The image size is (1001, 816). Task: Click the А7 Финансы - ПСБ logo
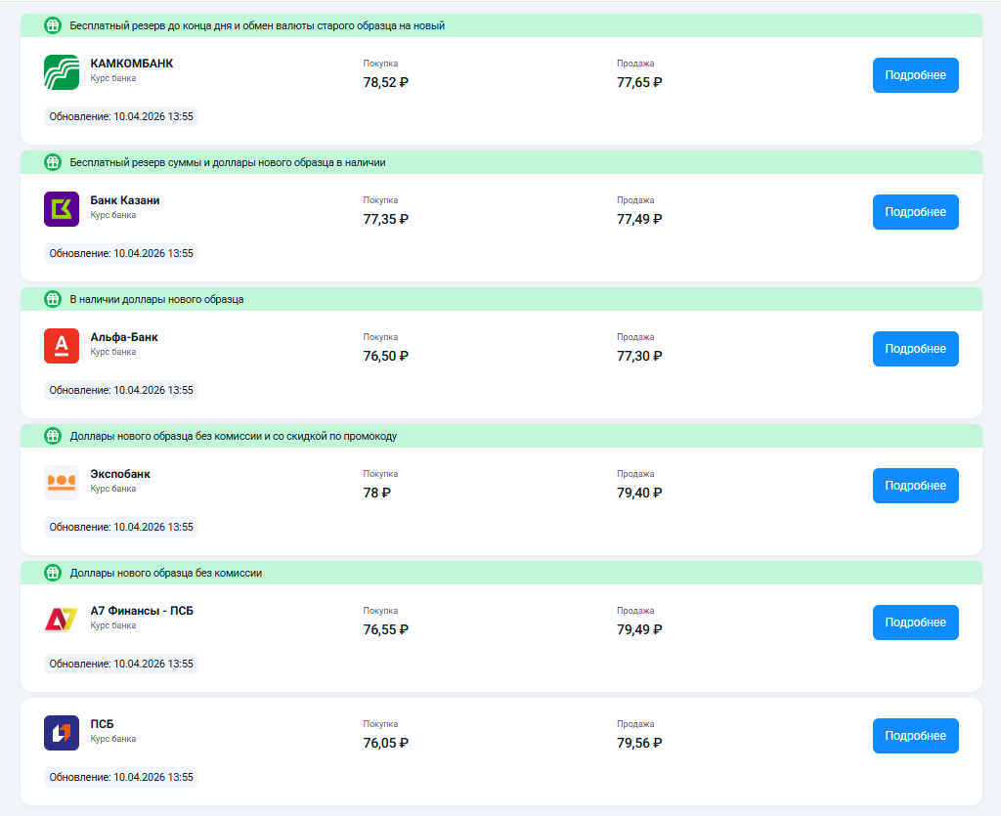[x=62, y=620]
